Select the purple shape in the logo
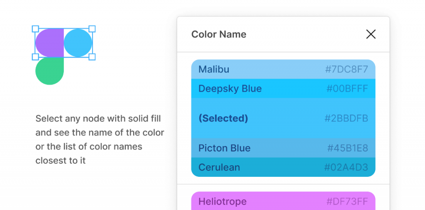Viewport: 425px width, 210px height. [48, 43]
